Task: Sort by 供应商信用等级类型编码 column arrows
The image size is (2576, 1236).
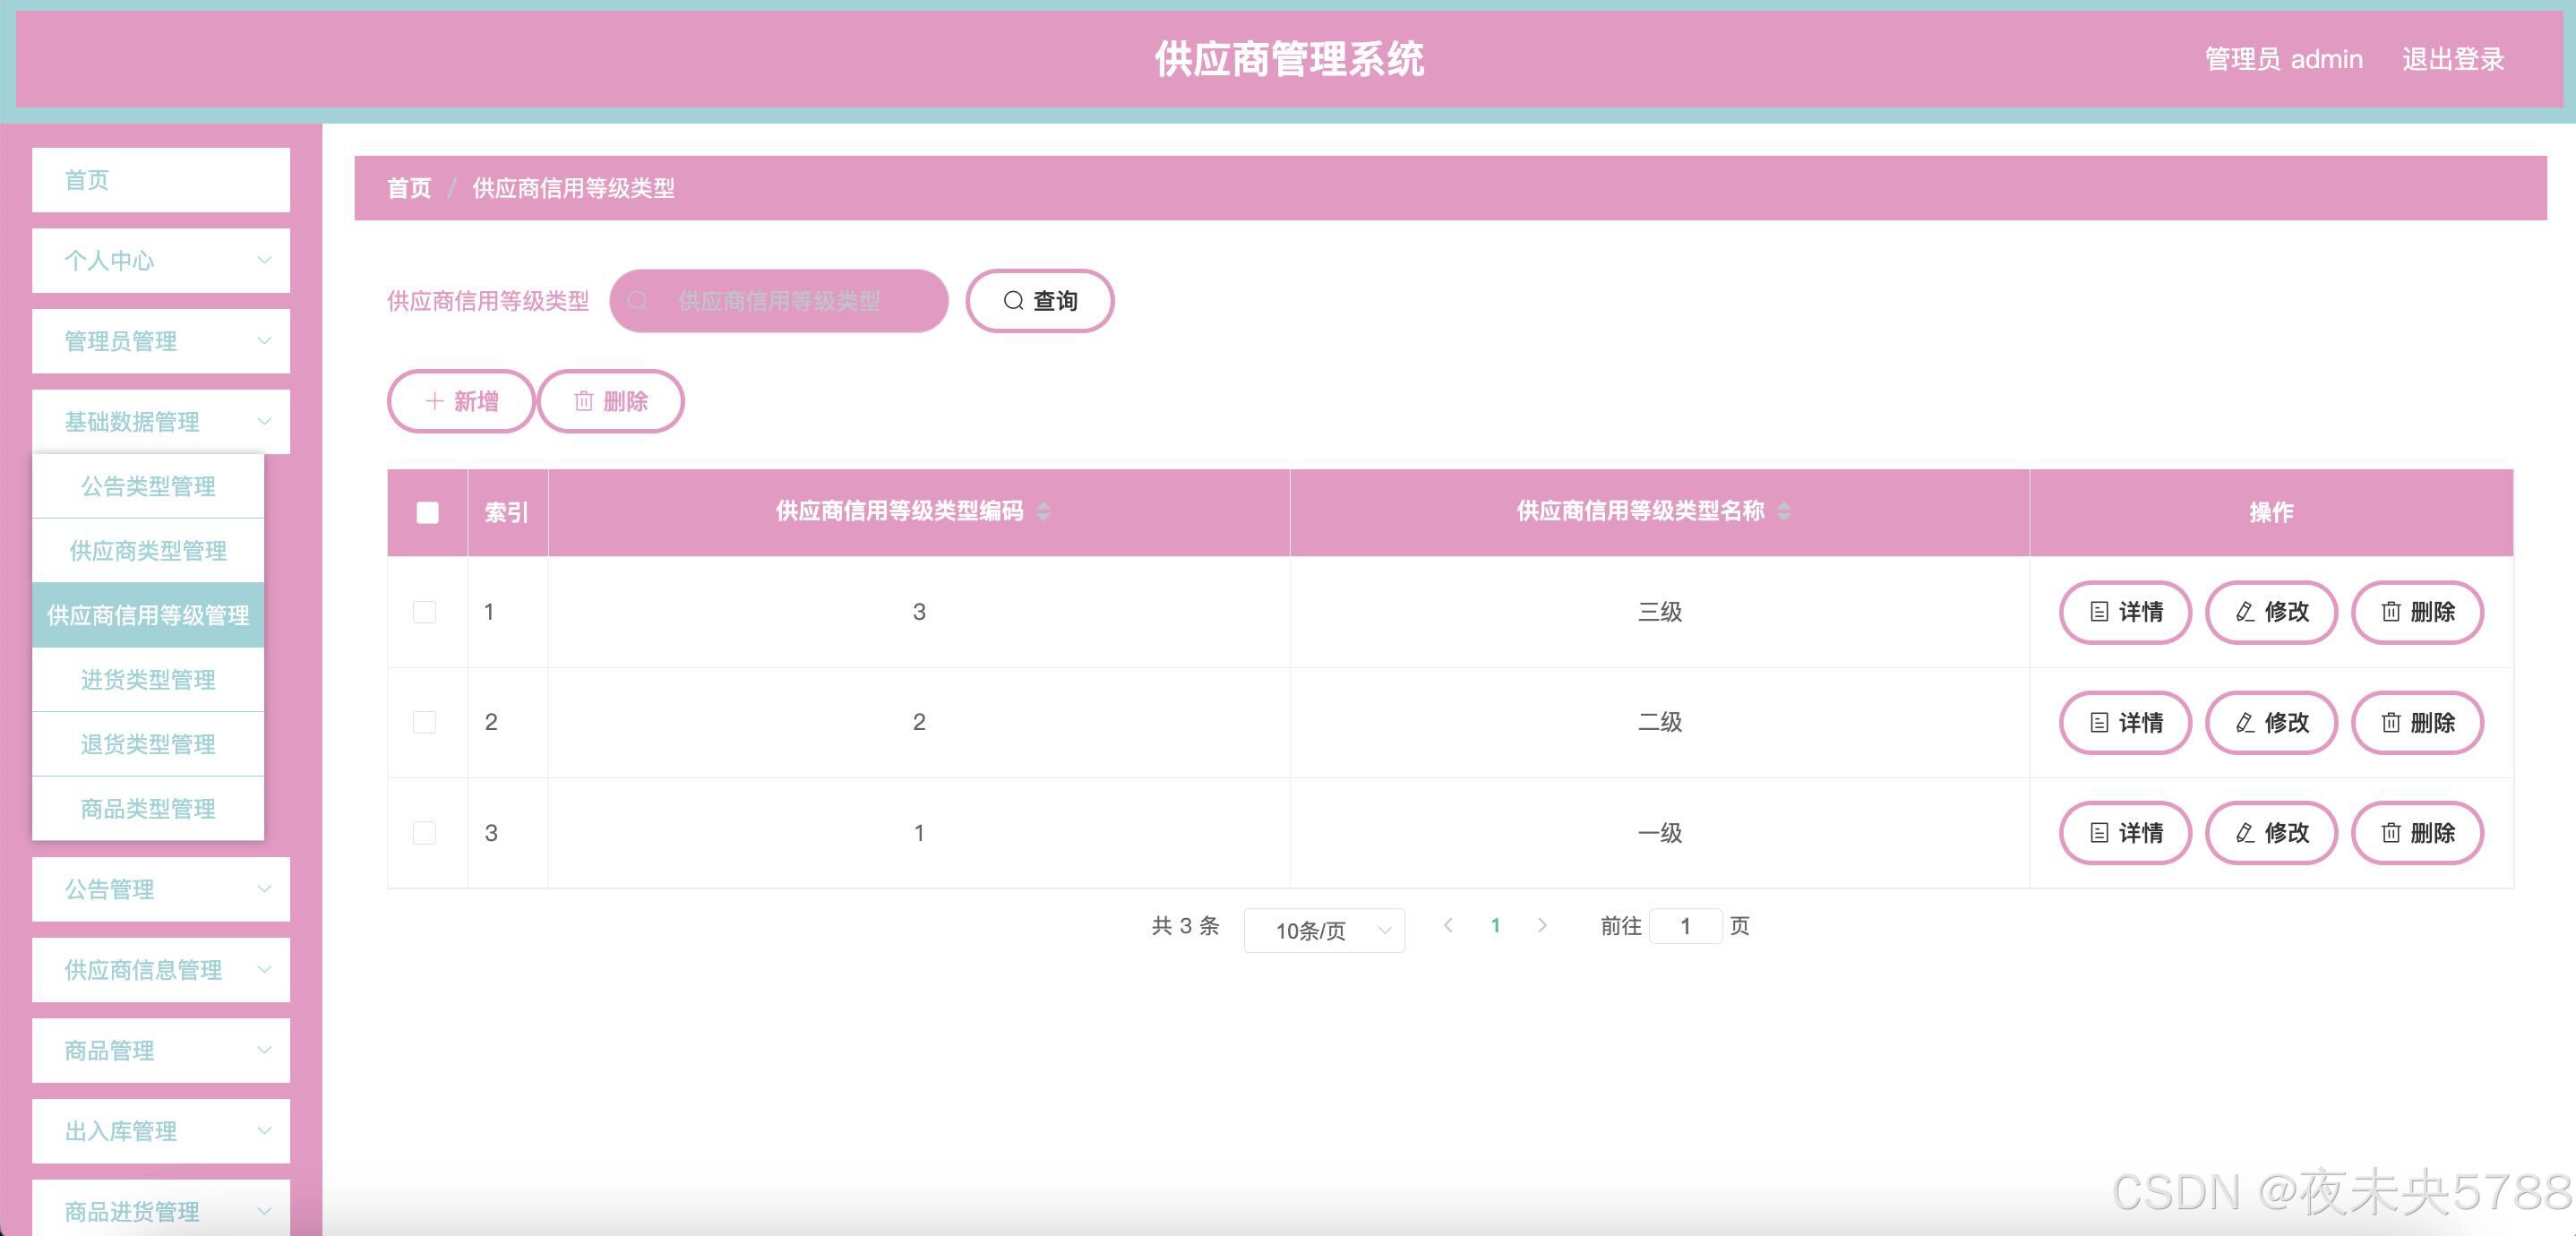Action: [1043, 512]
